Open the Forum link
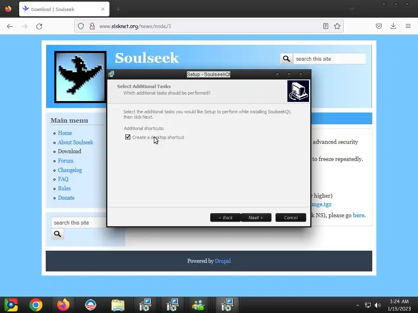This screenshot has height=313, width=418. (66, 161)
